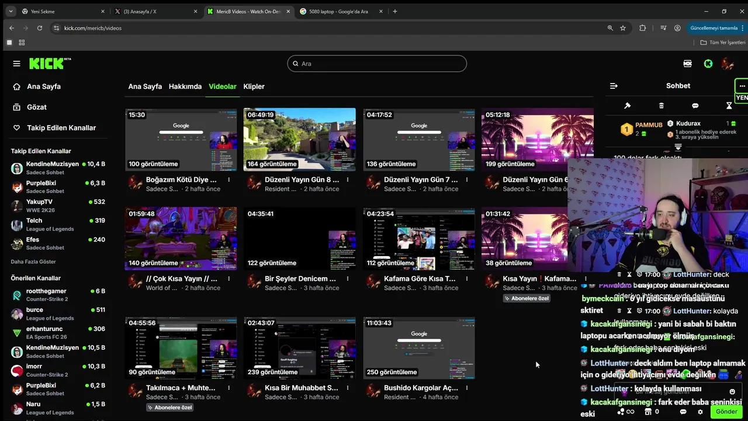The width and height of the screenshot is (748, 421).
Task: Click the hourglass icon in chat toolbar
Action: pyautogui.click(x=729, y=106)
